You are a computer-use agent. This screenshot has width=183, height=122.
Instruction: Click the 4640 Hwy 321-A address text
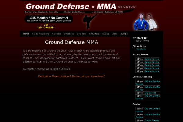pos(108,12)
